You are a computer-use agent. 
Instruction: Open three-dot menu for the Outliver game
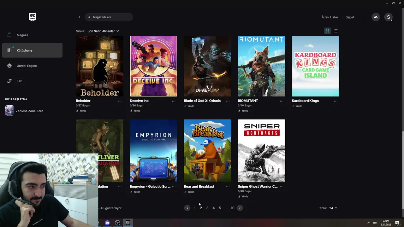pos(120,187)
